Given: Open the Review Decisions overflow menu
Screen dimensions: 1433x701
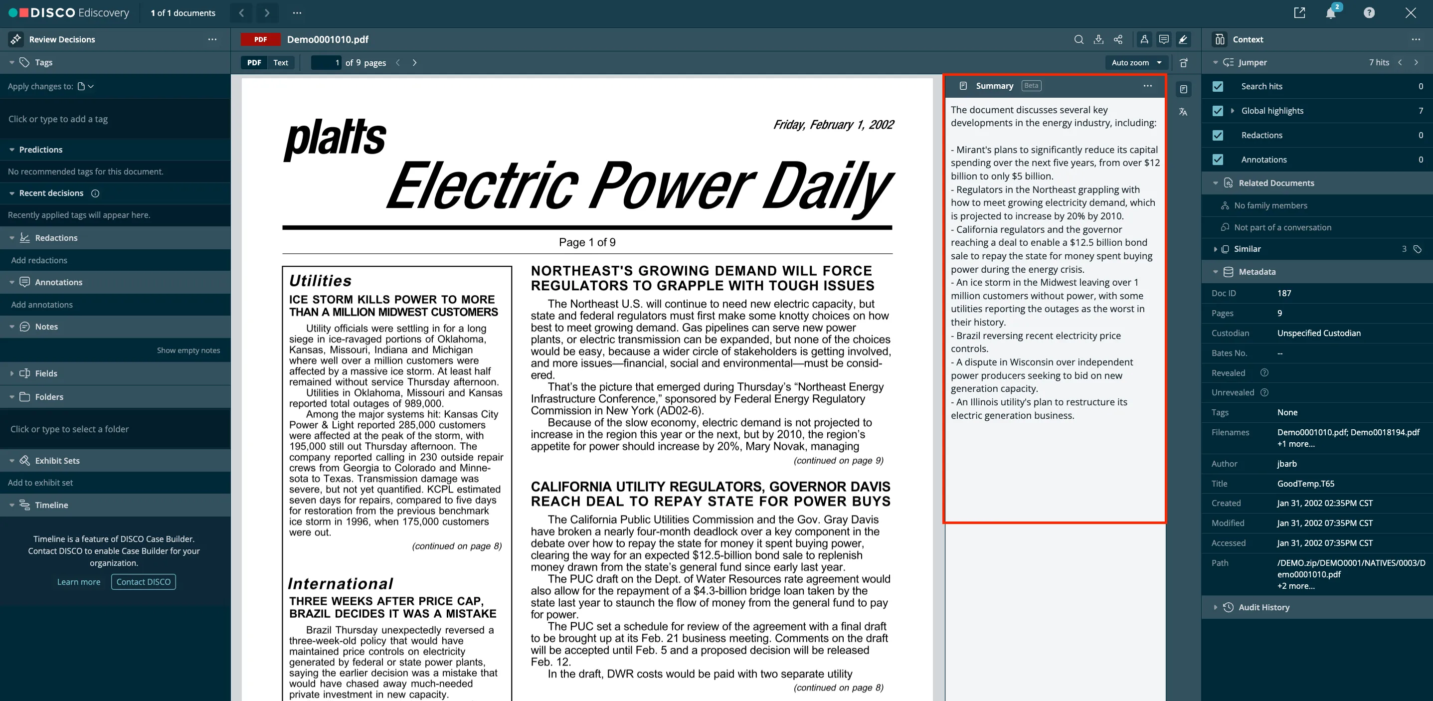Looking at the screenshot, I should (212, 39).
